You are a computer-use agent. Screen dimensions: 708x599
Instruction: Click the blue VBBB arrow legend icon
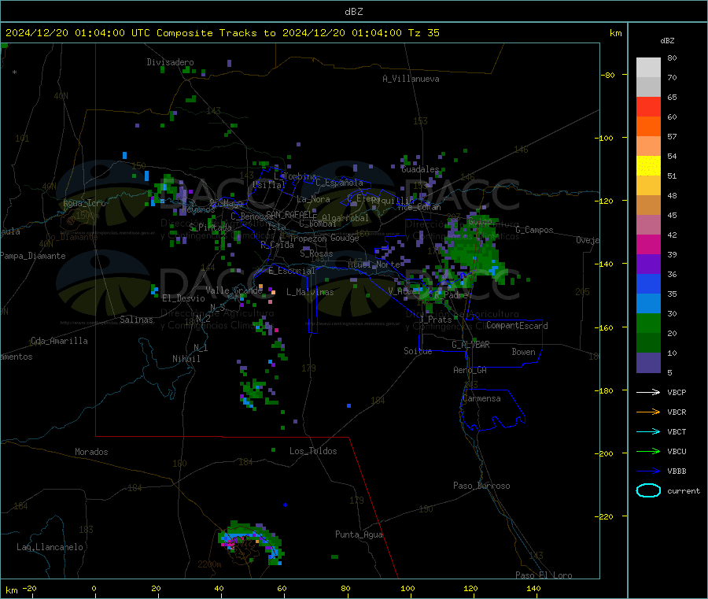pyautogui.click(x=648, y=471)
